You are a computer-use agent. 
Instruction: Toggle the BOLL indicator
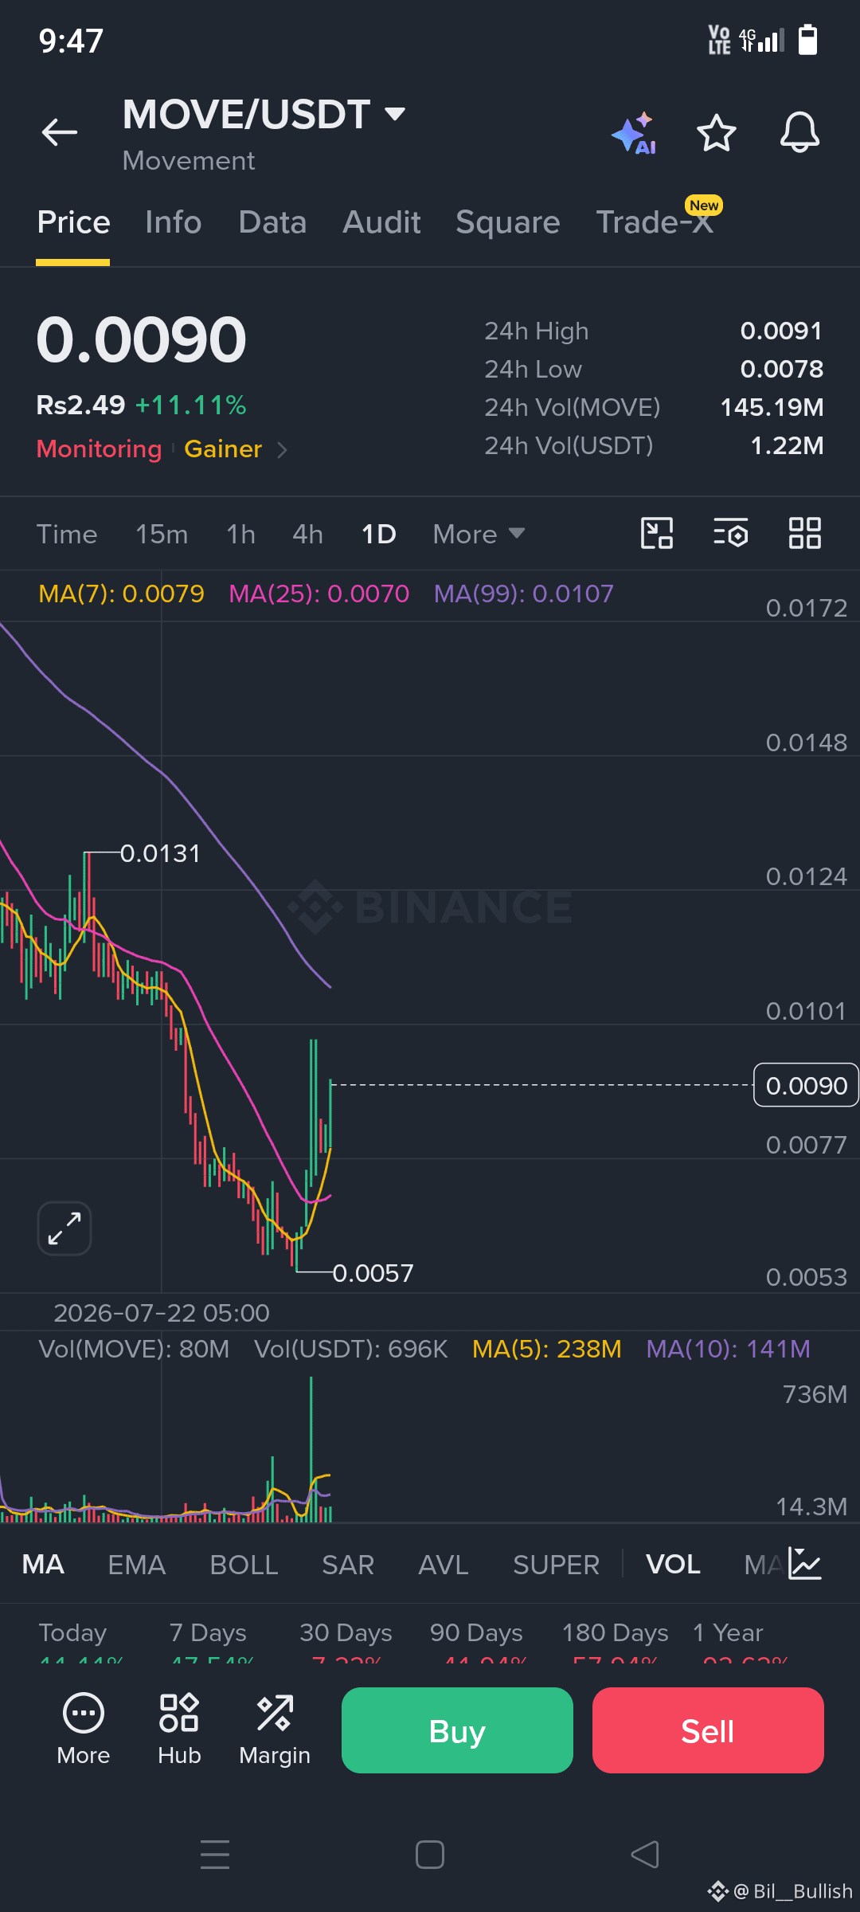pyautogui.click(x=244, y=1565)
